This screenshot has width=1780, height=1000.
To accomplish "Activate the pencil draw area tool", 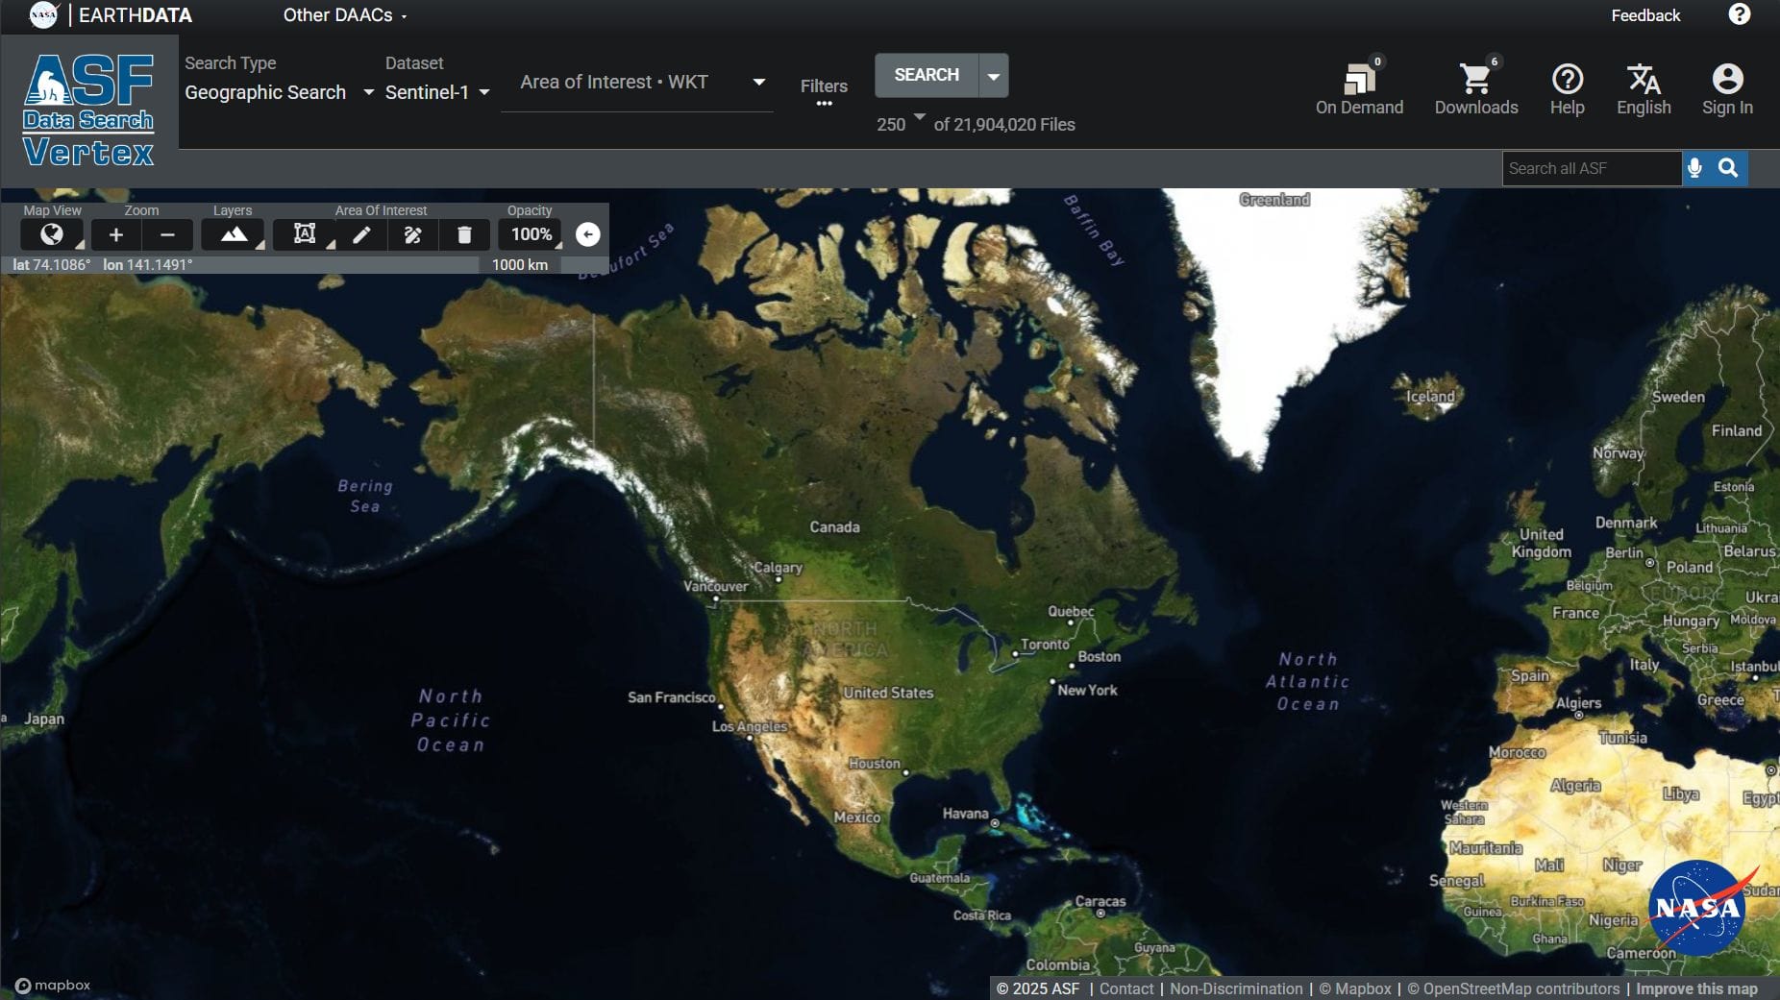I will (362, 234).
